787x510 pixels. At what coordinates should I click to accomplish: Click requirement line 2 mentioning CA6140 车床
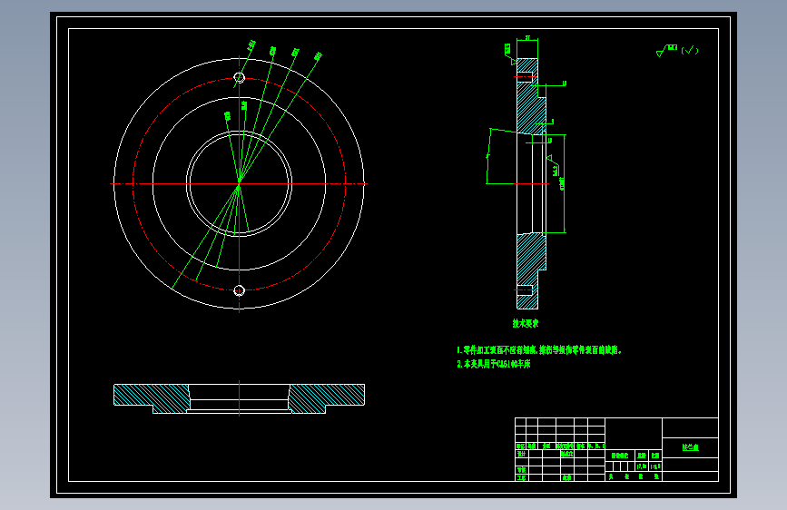point(494,364)
